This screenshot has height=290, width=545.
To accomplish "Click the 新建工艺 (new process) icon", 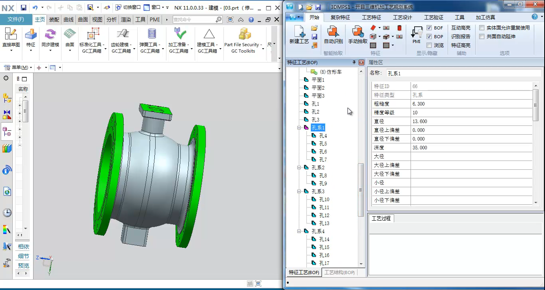I will pyautogui.click(x=298, y=34).
